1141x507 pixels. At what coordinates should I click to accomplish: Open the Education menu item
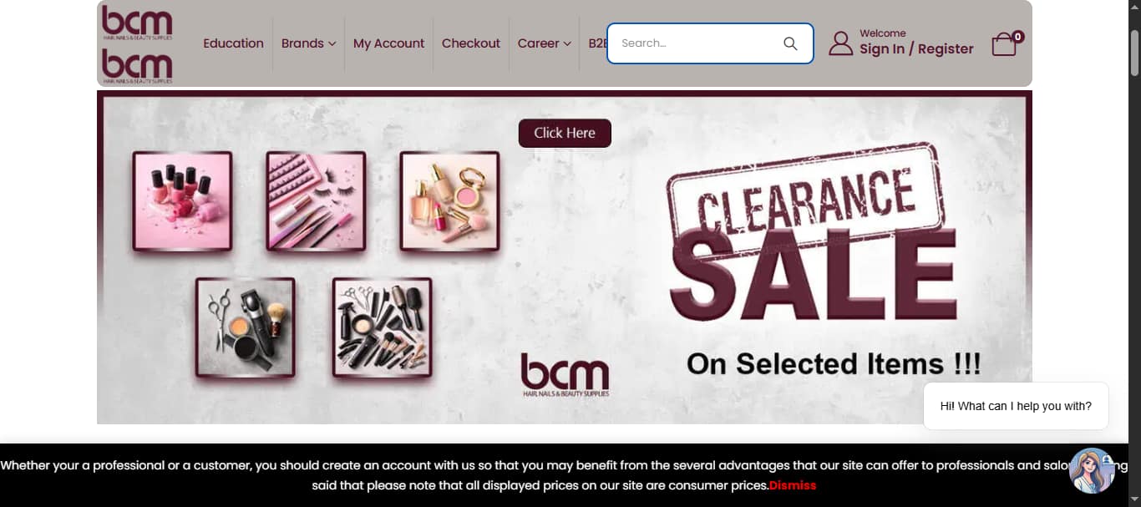[x=233, y=43]
